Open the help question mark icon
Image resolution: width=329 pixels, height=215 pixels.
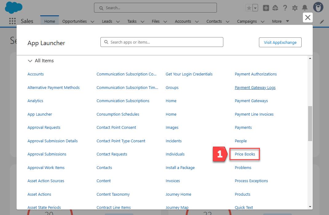(x=285, y=8)
